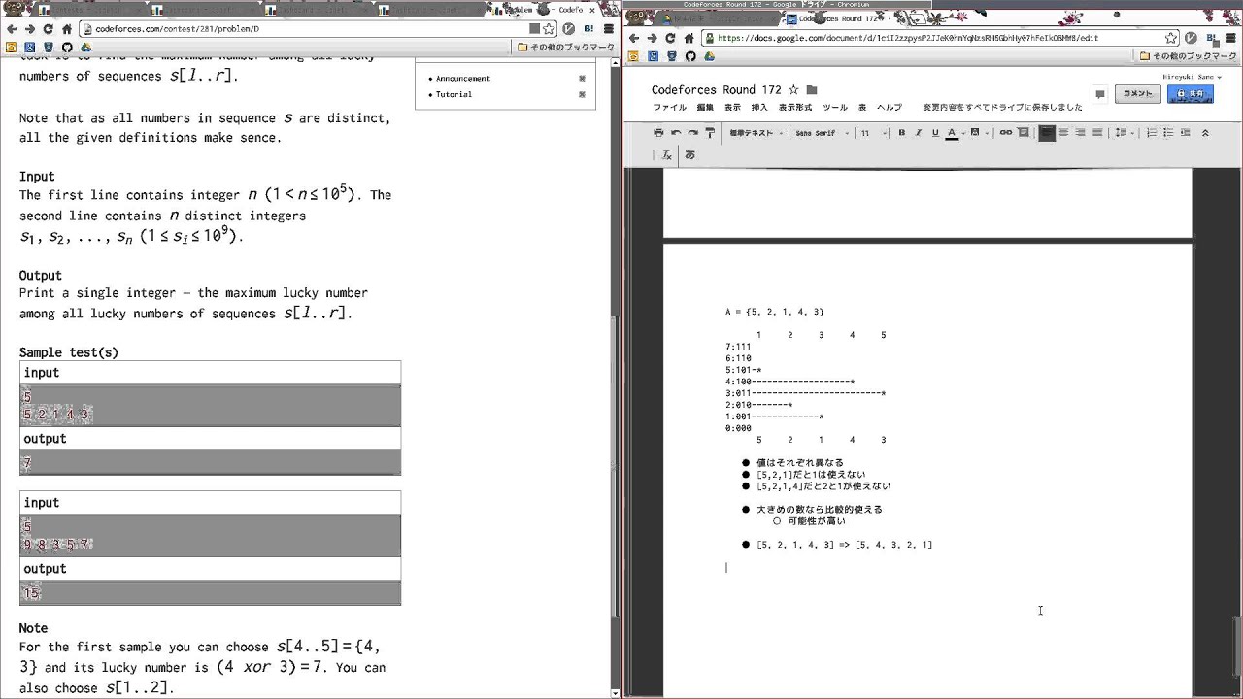Toggle italic formatting in Docs
Image resolution: width=1243 pixels, height=699 pixels.
coord(918,133)
